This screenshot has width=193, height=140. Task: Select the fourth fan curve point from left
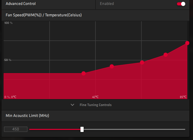point(166,55)
